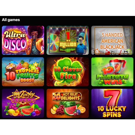Open 10 Tropical Fruits Boost game
Screen dimensions: 135x135
click(x=23, y=72)
